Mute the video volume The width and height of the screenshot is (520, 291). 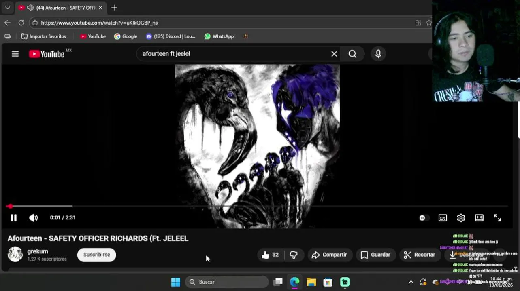point(33,218)
